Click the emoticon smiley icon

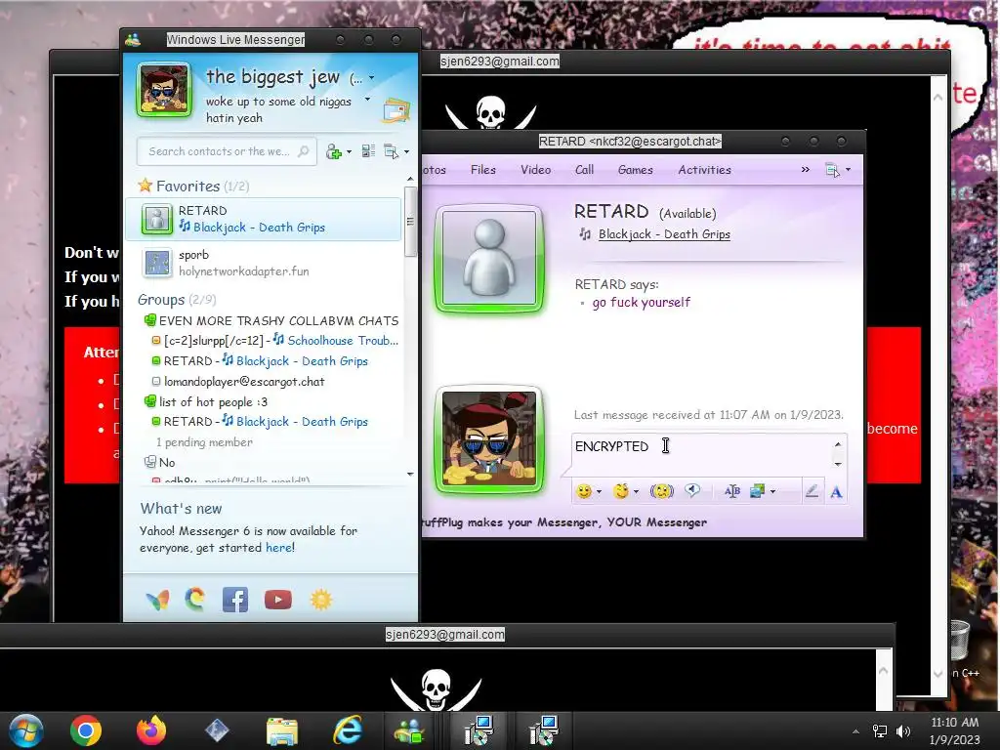[x=584, y=491]
